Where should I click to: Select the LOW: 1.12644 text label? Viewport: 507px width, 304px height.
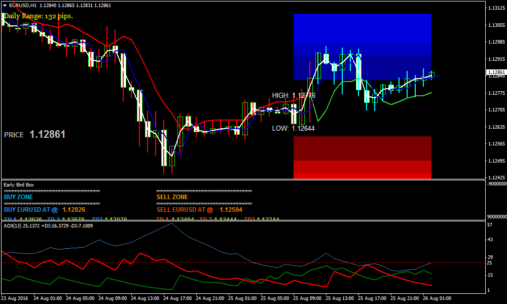click(293, 128)
